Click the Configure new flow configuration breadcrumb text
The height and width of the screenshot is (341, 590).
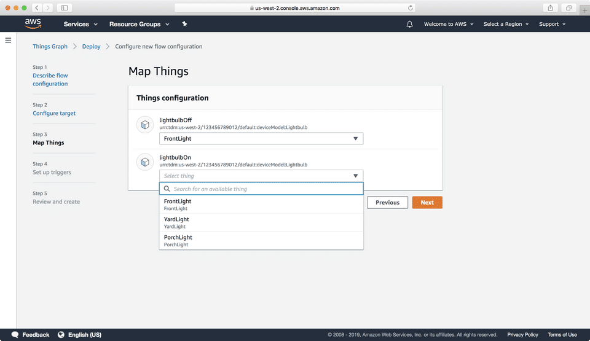159,46
